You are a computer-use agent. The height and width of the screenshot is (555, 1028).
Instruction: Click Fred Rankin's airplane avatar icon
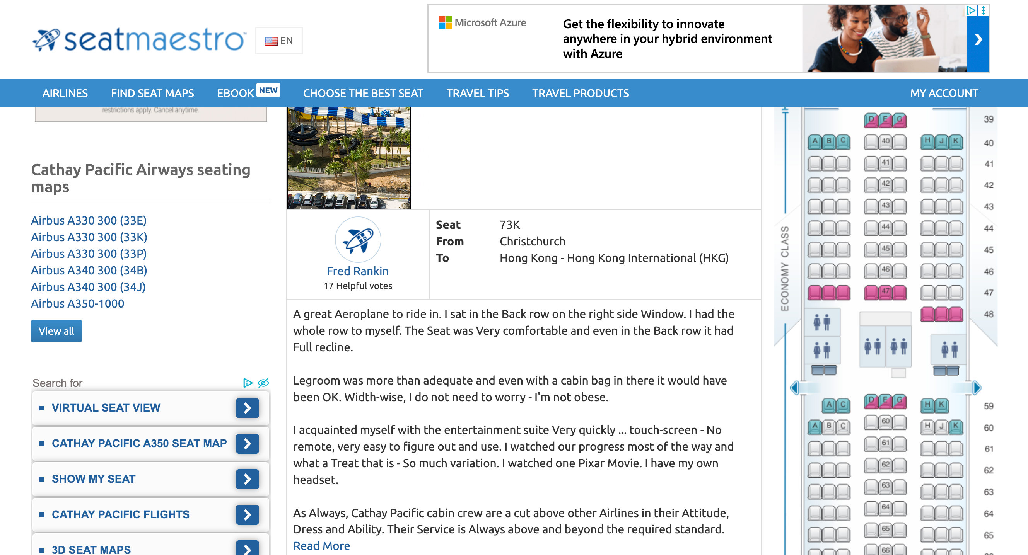[358, 240]
